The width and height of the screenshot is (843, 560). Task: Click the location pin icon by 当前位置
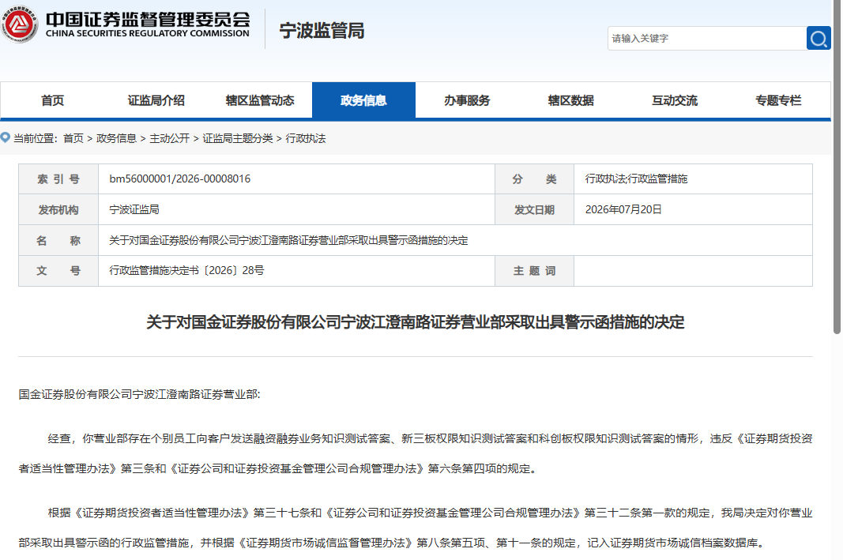[6, 137]
